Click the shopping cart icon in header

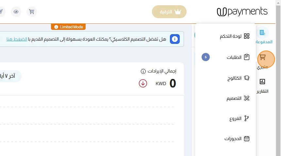(32, 12)
